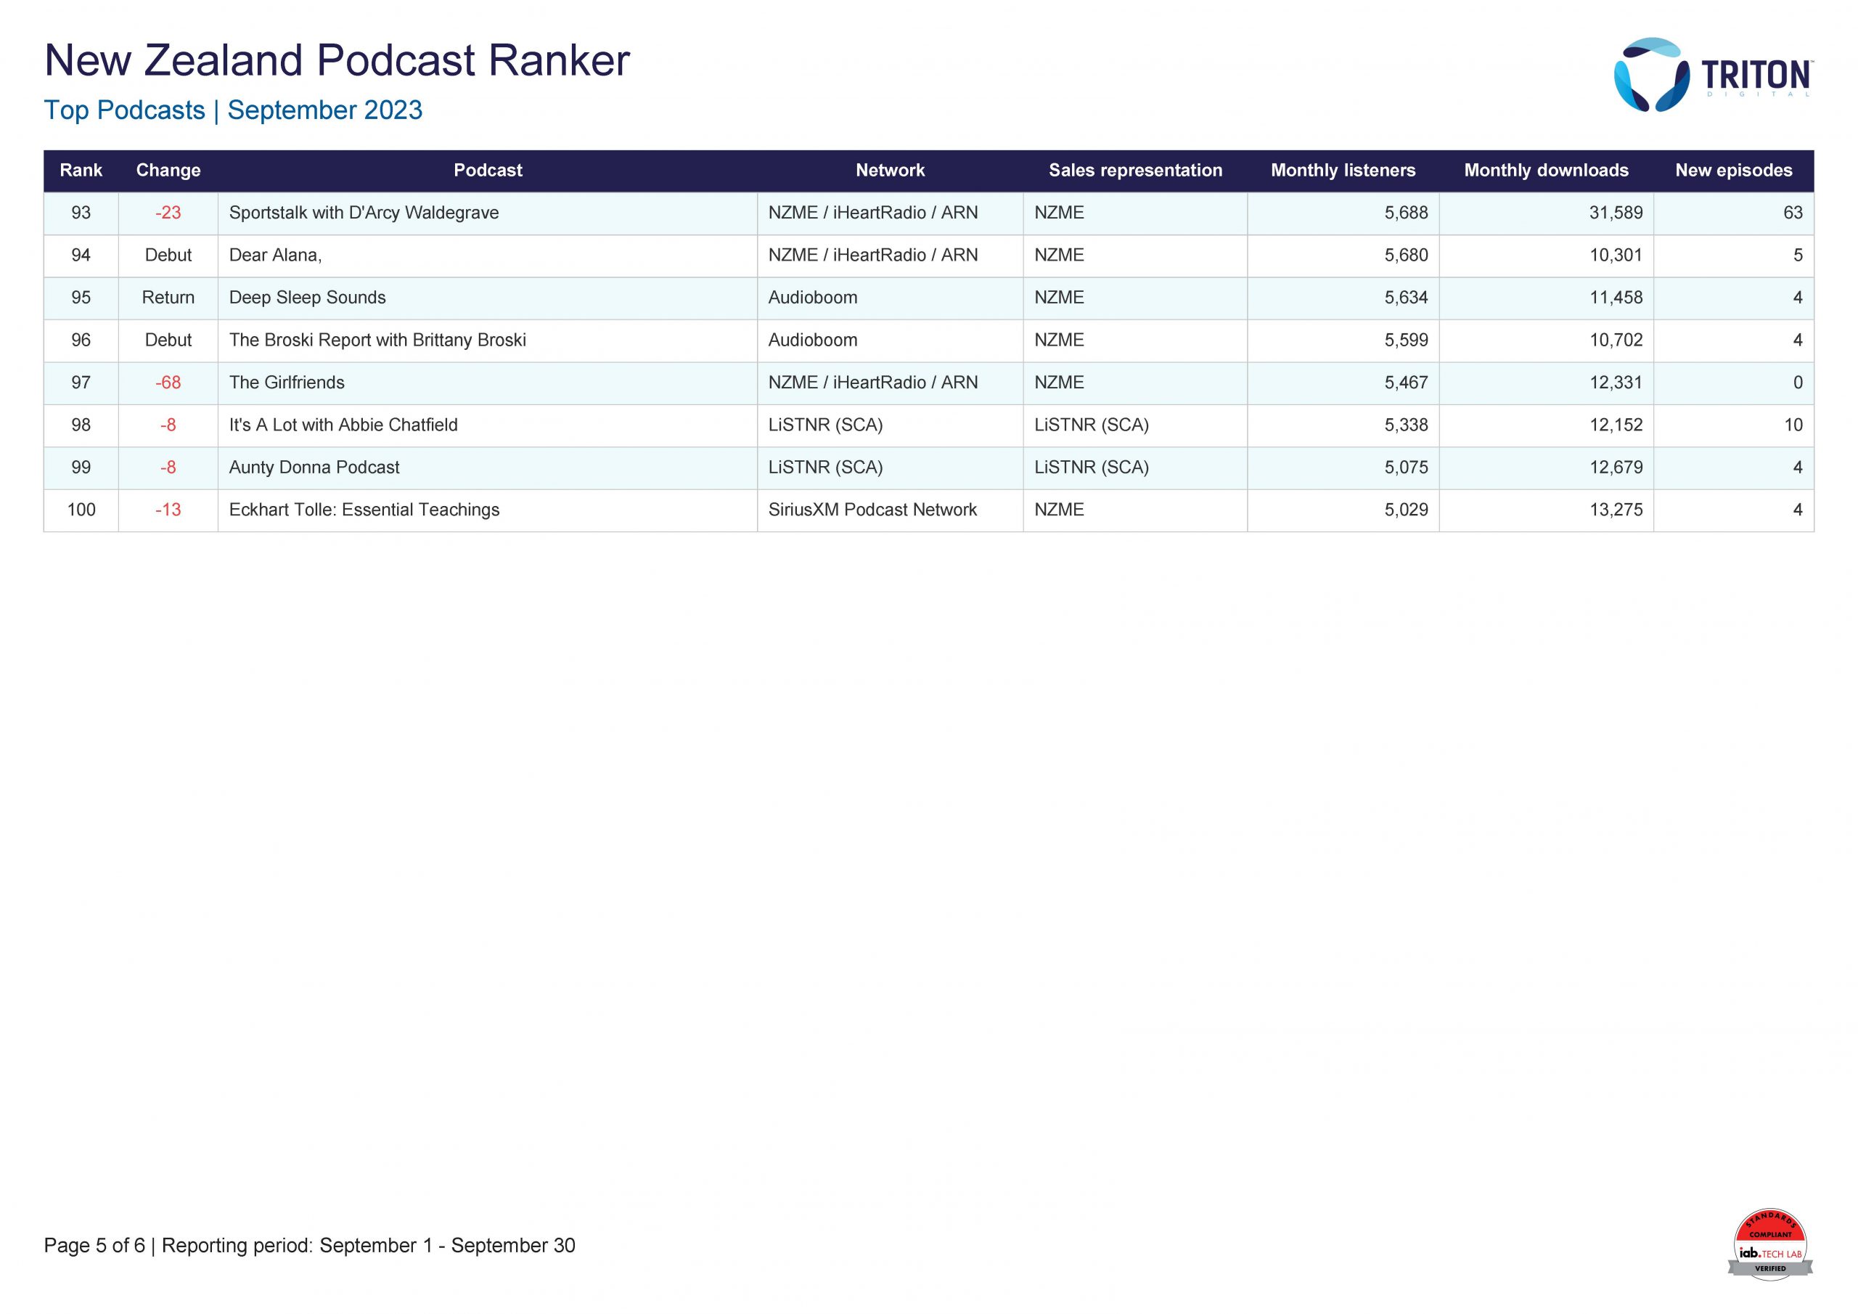The width and height of the screenshot is (1858, 1314).
Task: Click monthly listeners value 5,680
Action: point(1407,255)
